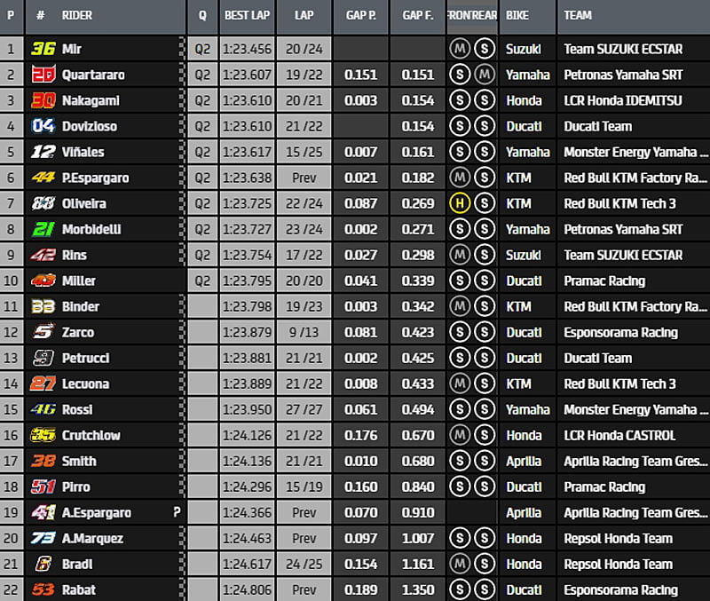710x601 pixels.
Task: Click Crutchlow's M front tyre icon
Action: (459, 435)
